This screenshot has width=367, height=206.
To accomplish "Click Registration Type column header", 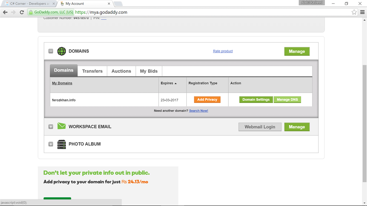I will click(203, 83).
